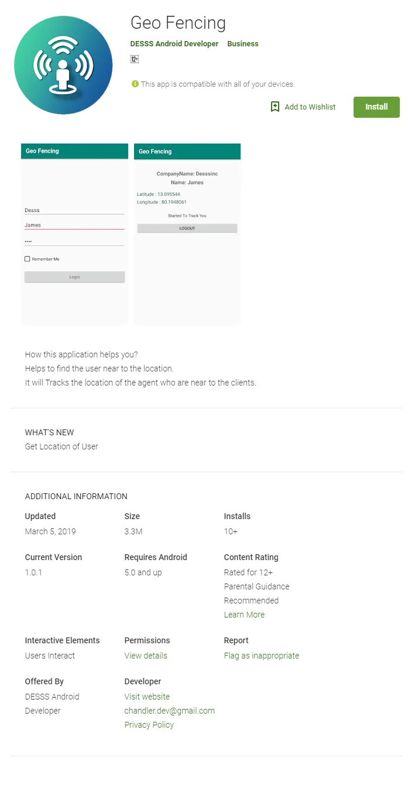The width and height of the screenshot is (408, 788).
Task: Click the 12+ content rating badge
Action: pos(135,59)
